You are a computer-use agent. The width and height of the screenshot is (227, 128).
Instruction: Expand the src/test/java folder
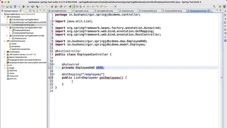coord(5,52)
